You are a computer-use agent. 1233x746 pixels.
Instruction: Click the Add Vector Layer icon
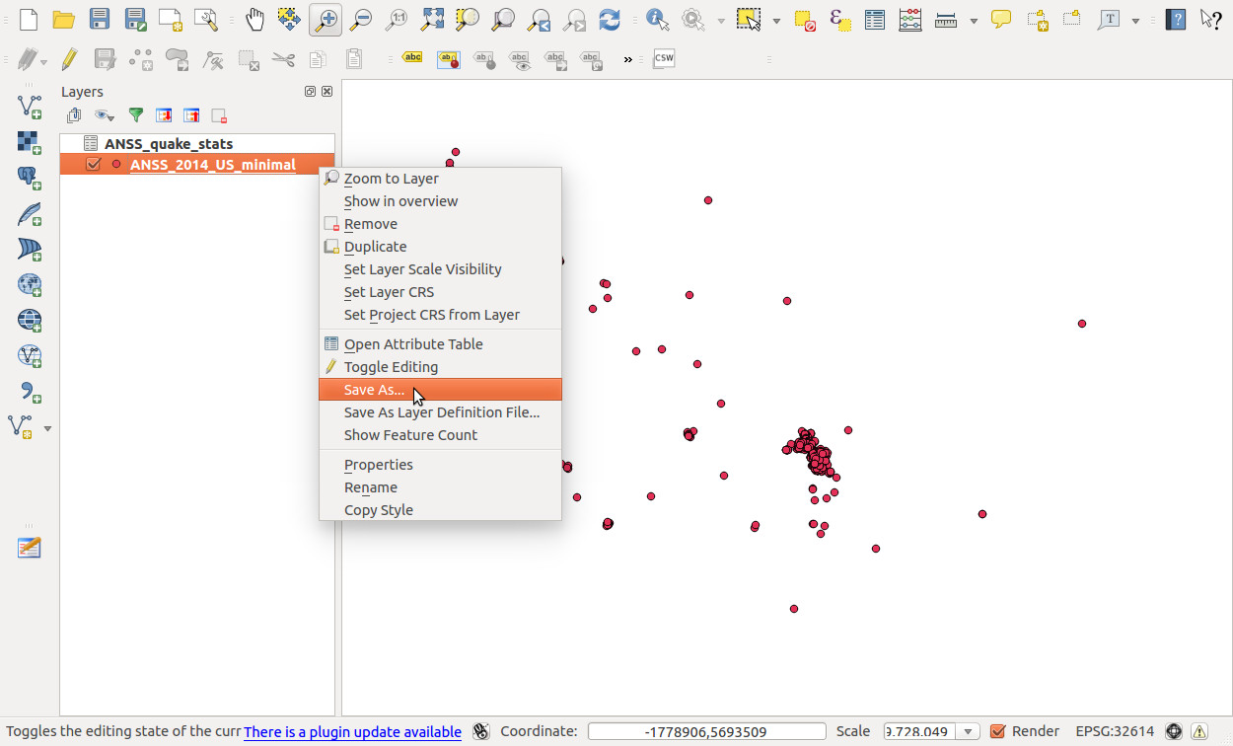(x=30, y=105)
